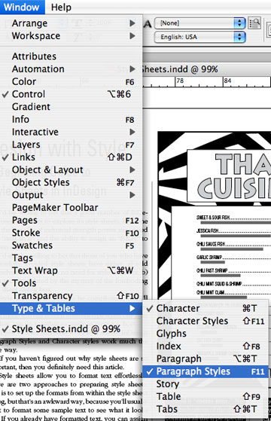Open the Transparency panel
The width and height of the screenshot is (271, 421).
pos(71,296)
